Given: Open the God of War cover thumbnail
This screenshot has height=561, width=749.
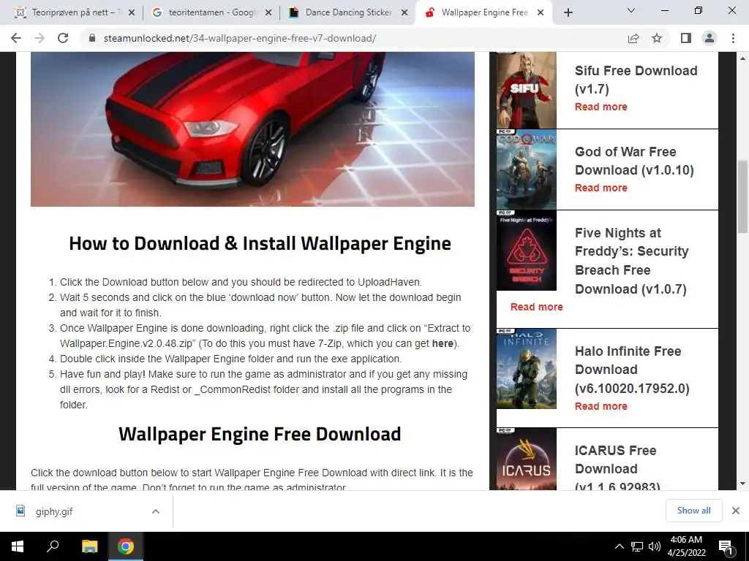Looking at the screenshot, I should (527, 169).
